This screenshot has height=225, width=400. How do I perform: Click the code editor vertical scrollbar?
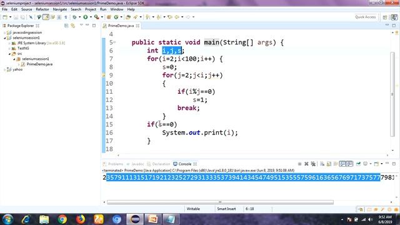[x=392, y=94]
